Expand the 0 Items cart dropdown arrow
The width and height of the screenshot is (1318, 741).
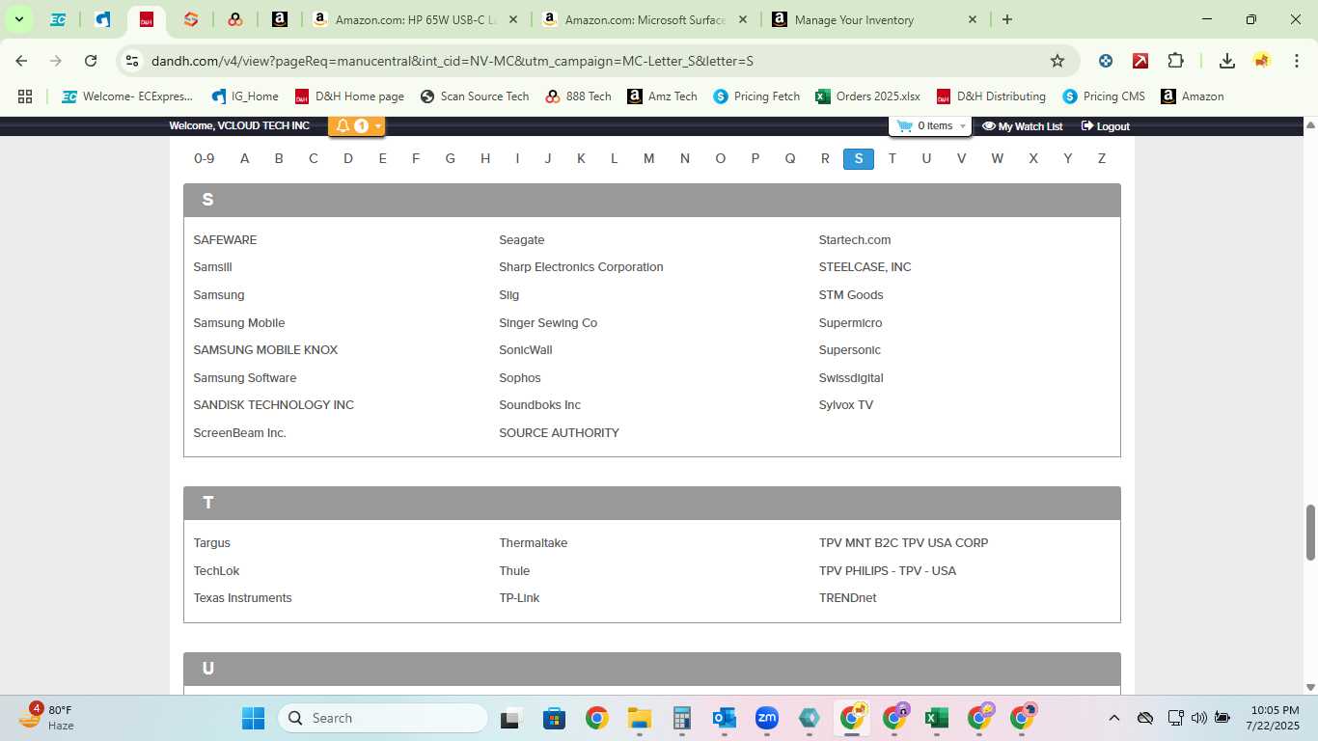(962, 126)
